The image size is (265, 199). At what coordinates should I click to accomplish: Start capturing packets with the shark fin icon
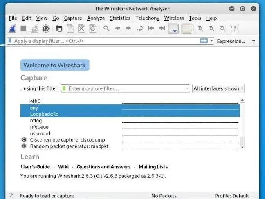tap(13, 29)
